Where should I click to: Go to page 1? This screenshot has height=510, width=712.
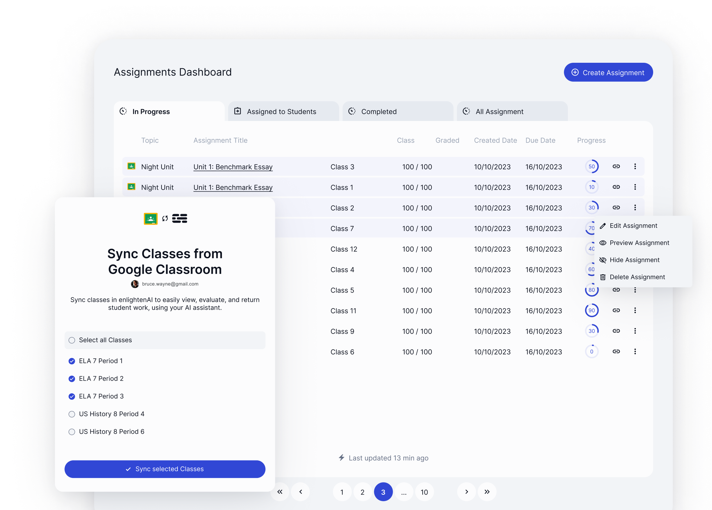pyautogui.click(x=342, y=492)
